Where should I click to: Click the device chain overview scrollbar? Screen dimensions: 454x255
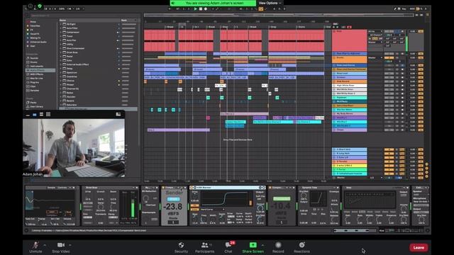click(x=355, y=231)
